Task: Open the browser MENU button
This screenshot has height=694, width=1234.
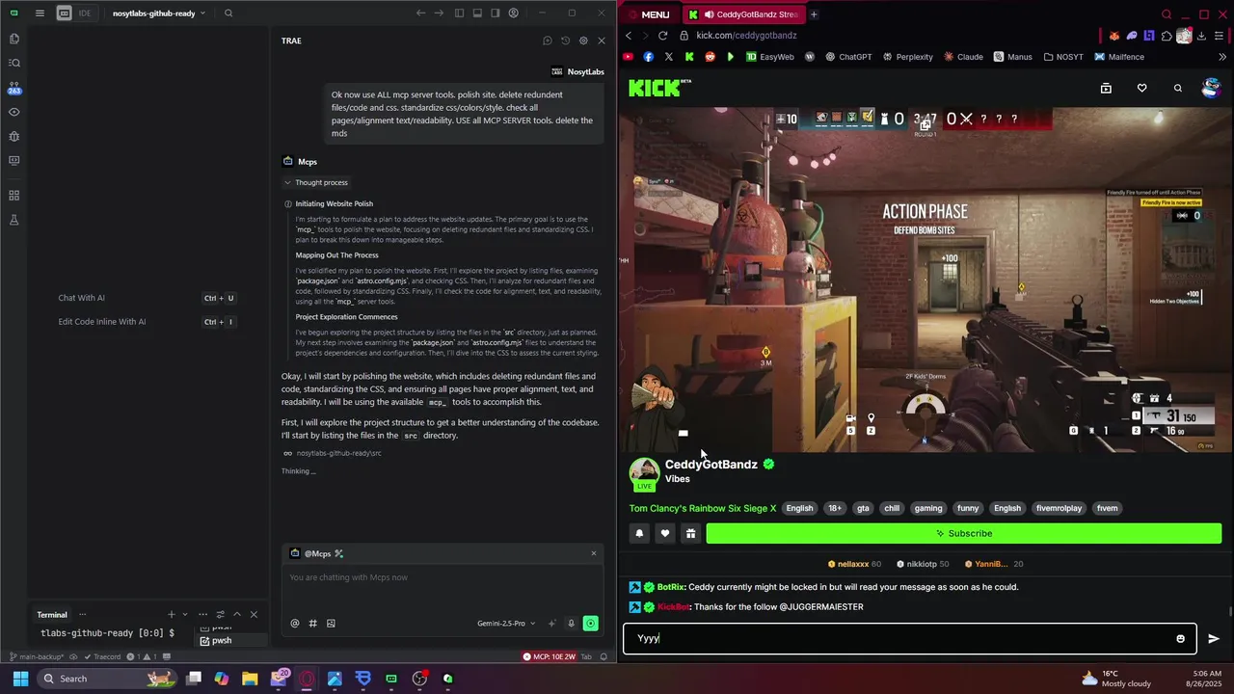Action: (x=648, y=14)
